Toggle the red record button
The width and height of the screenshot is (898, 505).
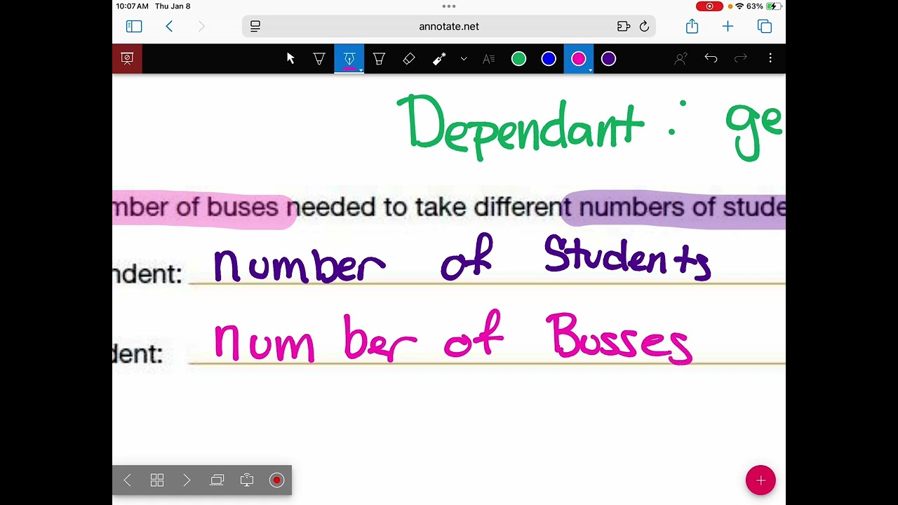click(x=276, y=480)
